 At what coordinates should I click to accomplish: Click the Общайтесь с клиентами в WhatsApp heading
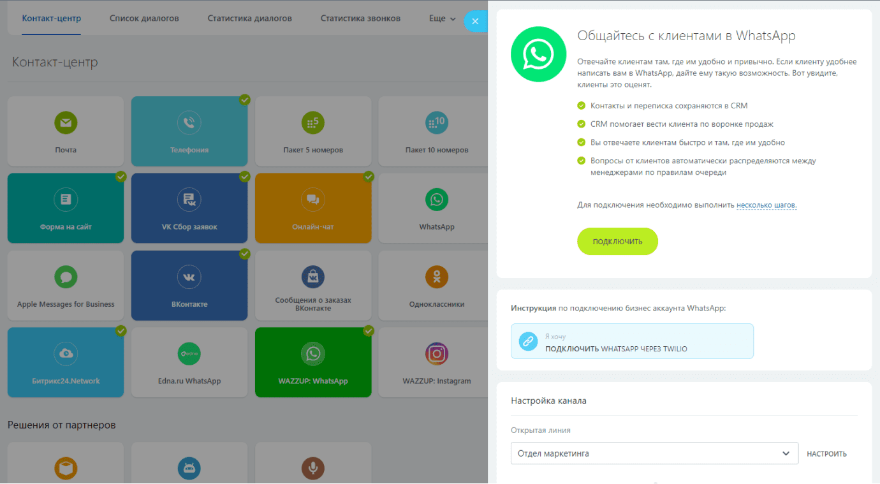tap(686, 36)
